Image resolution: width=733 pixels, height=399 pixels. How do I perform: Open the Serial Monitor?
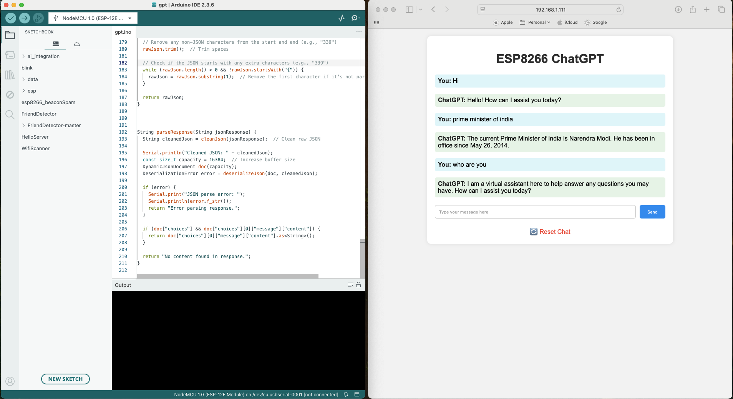(355, 18)
